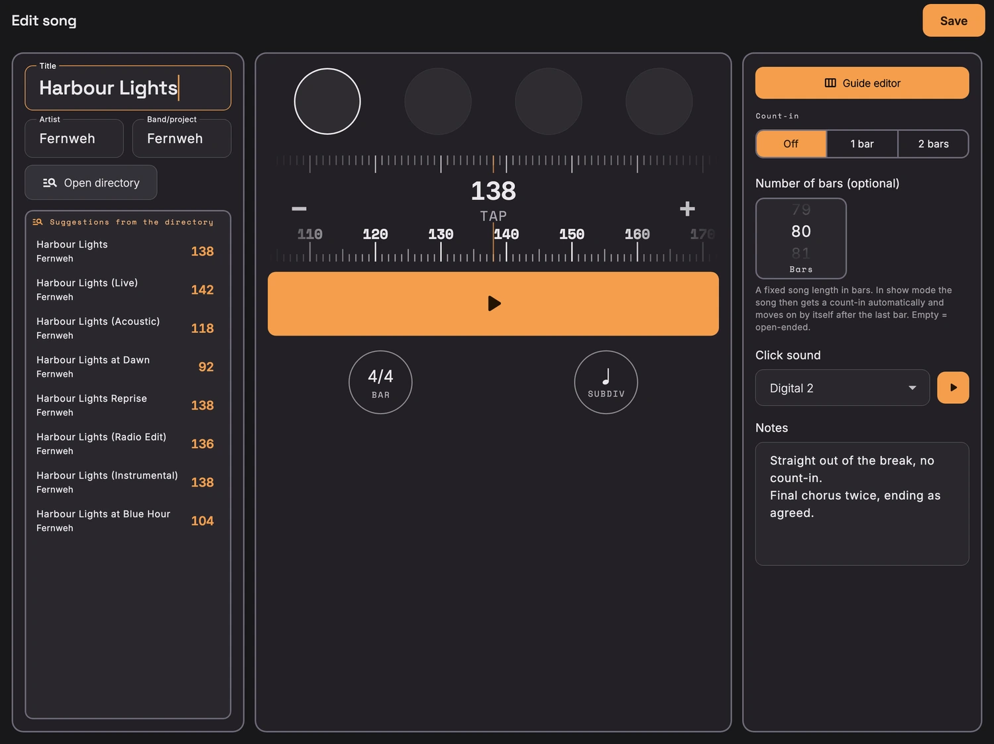Preview the Digital 2 click sound
994x744 pixels.
(953, 388)
